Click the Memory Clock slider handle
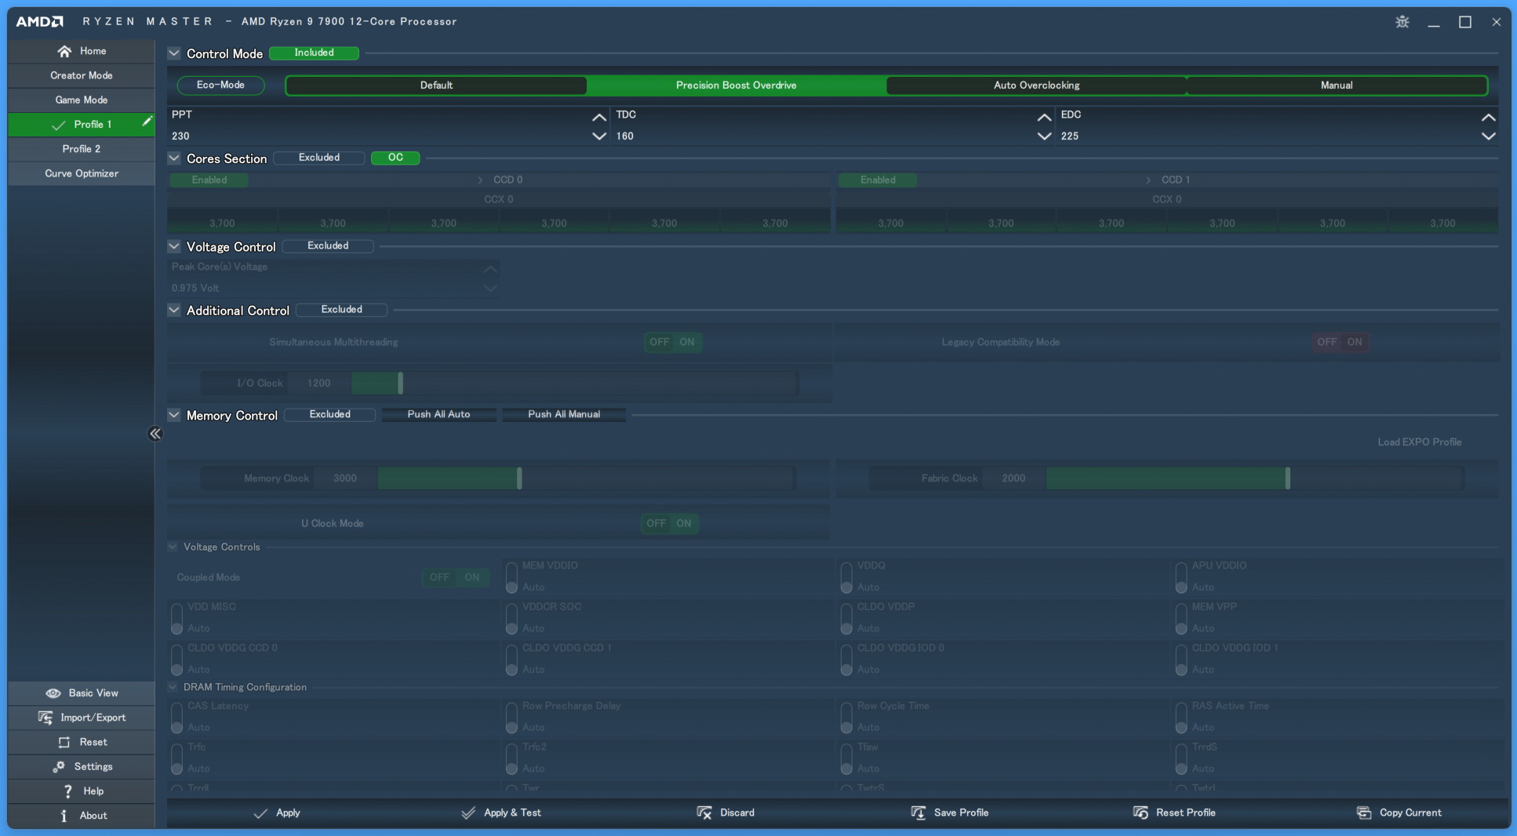Viewport: 1517px width, 836px height. tap(519, 478)
